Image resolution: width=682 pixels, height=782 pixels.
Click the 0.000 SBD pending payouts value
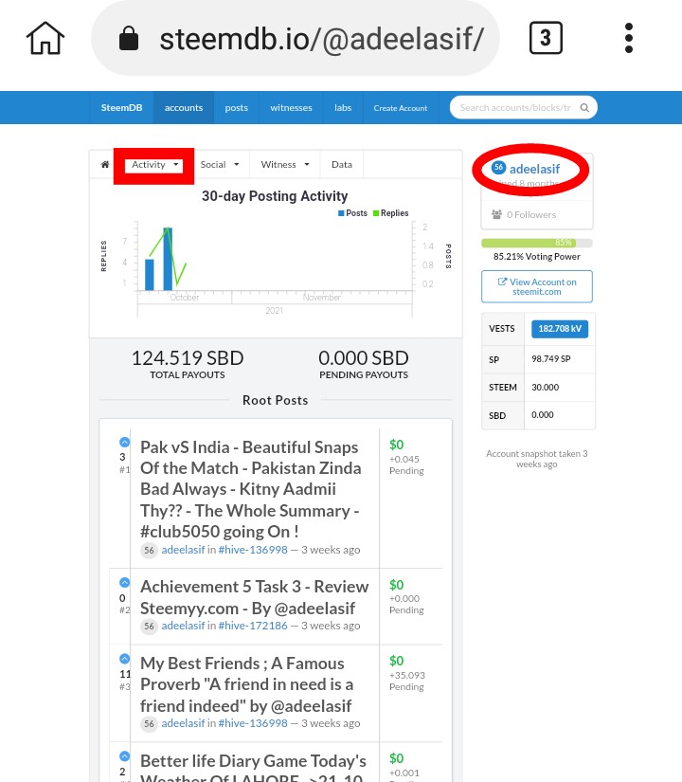coord(364,358)
